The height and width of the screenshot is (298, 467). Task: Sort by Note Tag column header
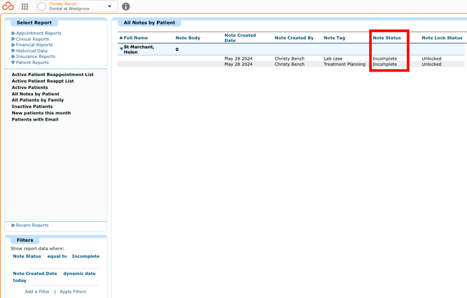334,38
